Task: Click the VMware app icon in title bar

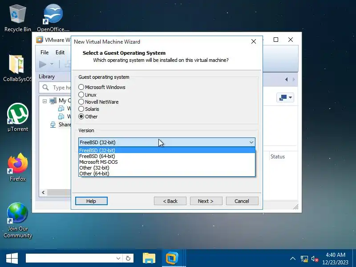Action: pos(40,40)
